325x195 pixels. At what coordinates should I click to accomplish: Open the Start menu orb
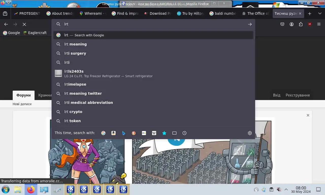(6, 189)
